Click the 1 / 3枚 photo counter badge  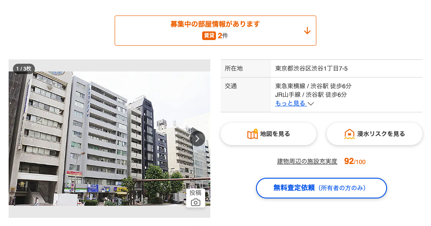coord(24,68)
